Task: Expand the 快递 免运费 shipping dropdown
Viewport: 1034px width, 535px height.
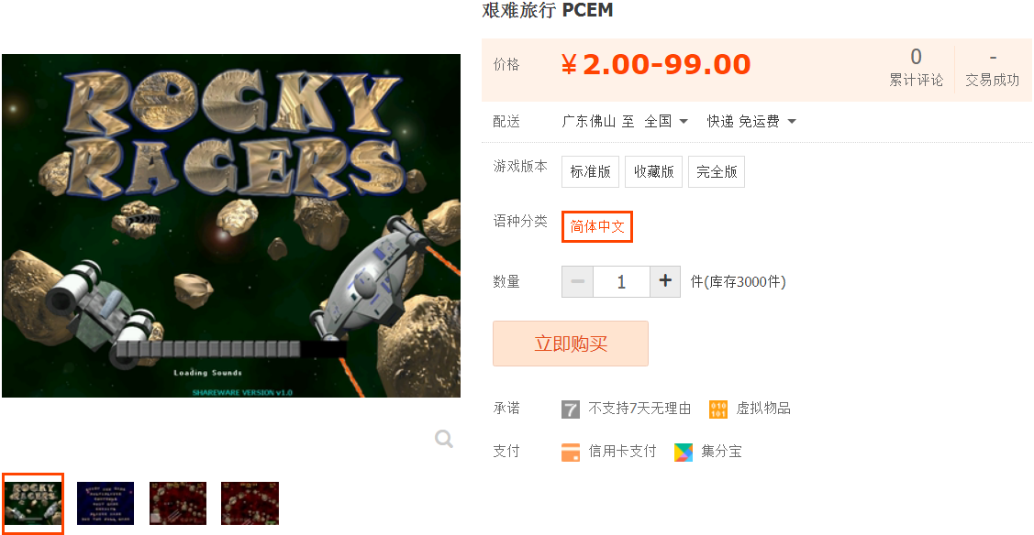Action: point(751,121)
